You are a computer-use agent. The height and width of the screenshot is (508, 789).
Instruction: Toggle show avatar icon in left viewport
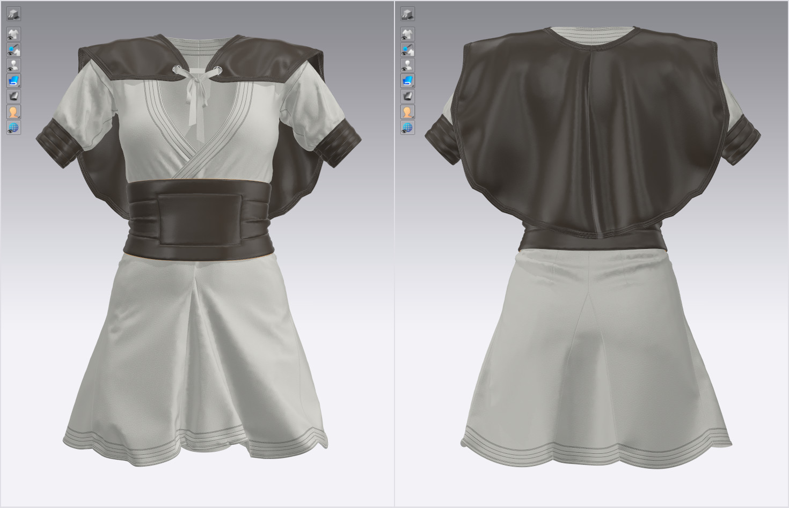(14, 65)
